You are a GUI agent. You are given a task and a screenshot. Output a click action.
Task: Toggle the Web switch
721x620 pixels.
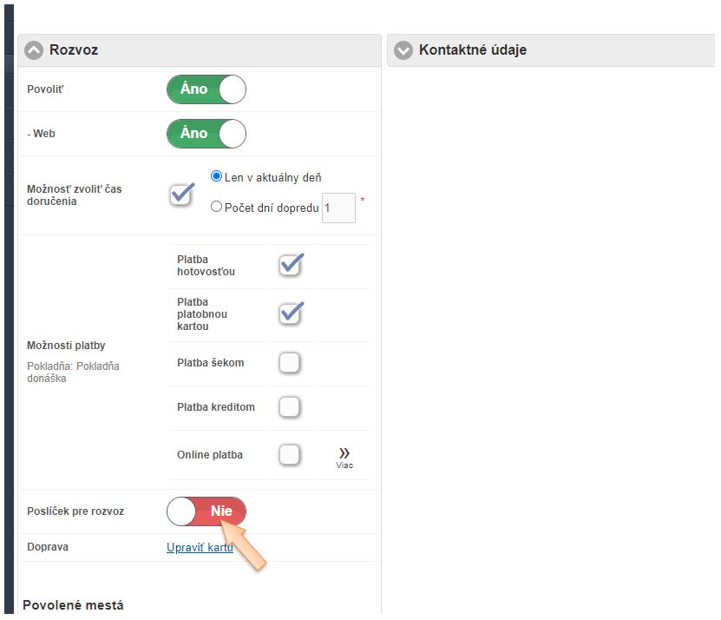[x=206, y=134]
